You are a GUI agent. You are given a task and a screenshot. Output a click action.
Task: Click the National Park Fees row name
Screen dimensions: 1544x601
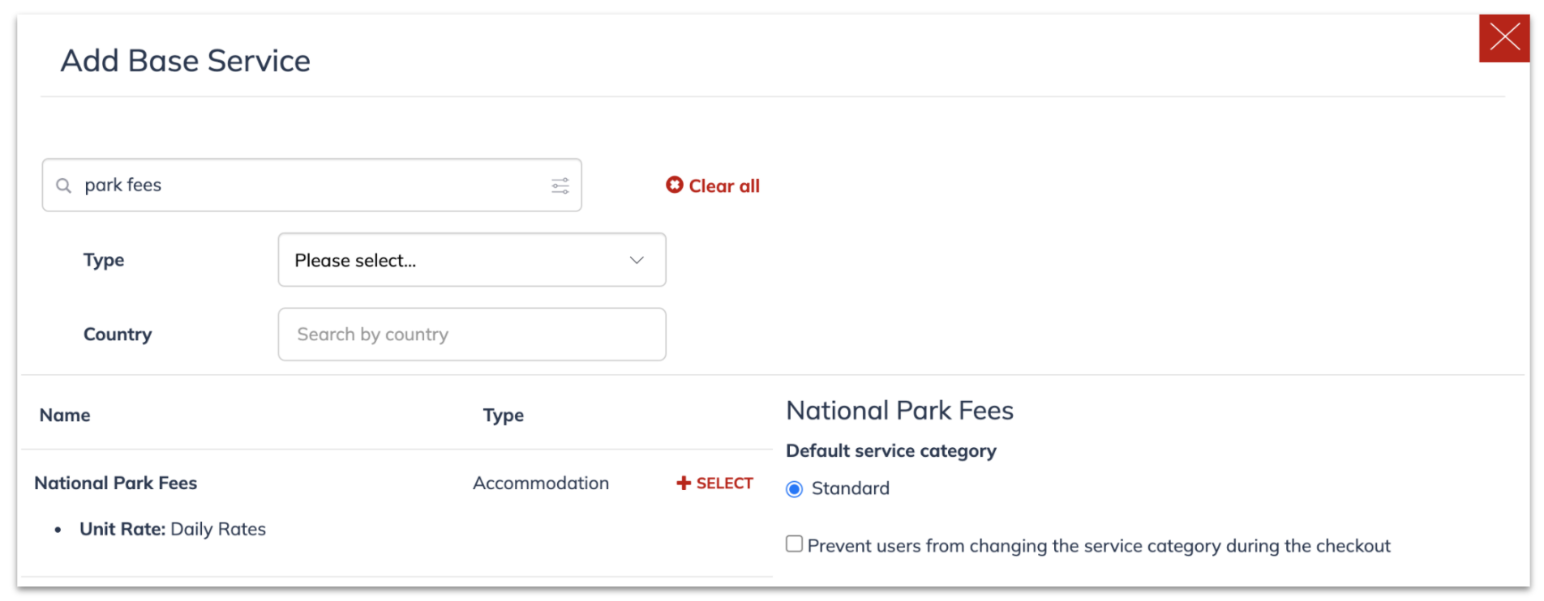[116, 483]
